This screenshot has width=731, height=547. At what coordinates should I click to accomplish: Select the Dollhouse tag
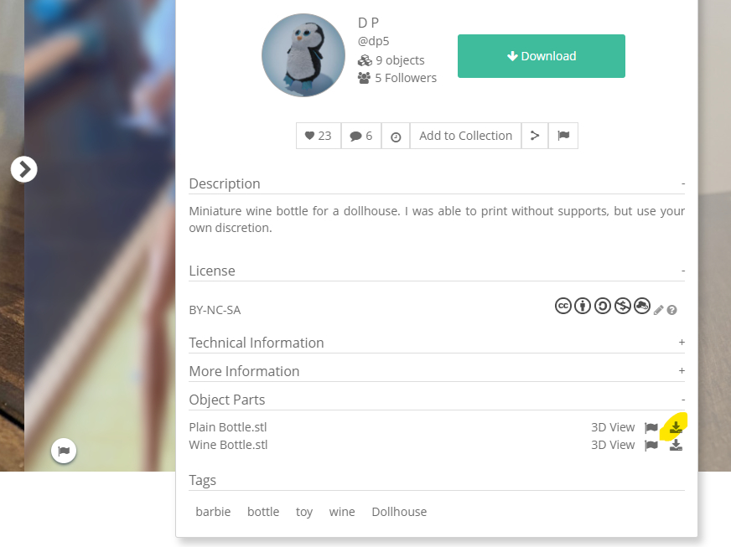[399, 512]
